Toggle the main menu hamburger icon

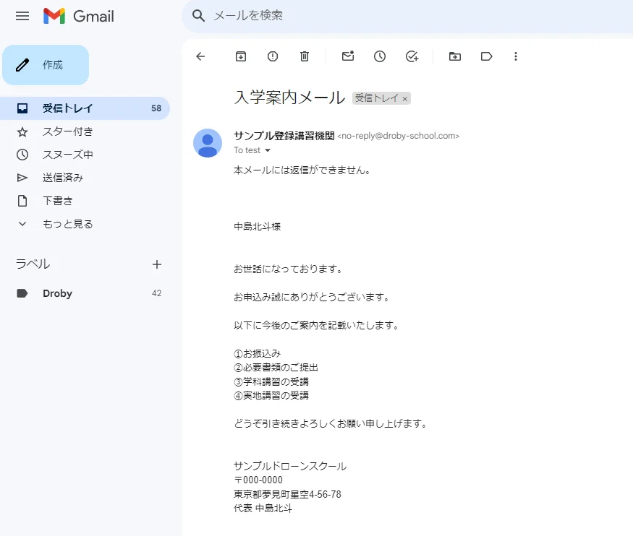pyautogui.click(x=22, y=16)
